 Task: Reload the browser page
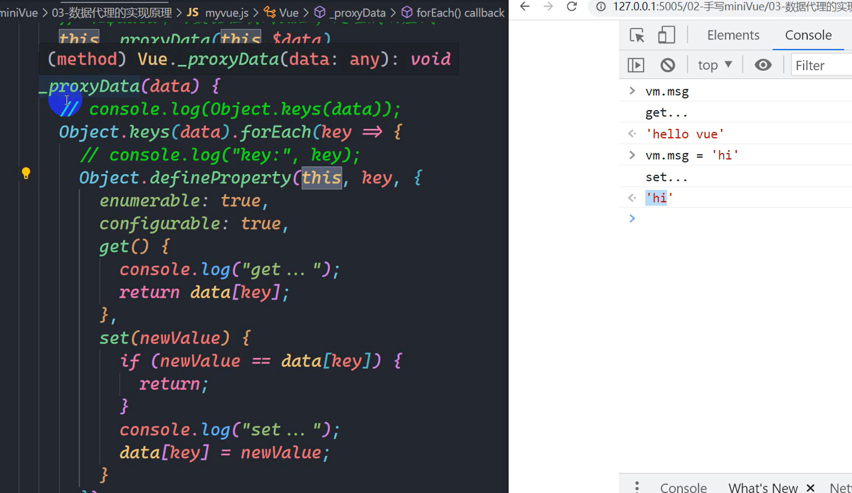572,6
